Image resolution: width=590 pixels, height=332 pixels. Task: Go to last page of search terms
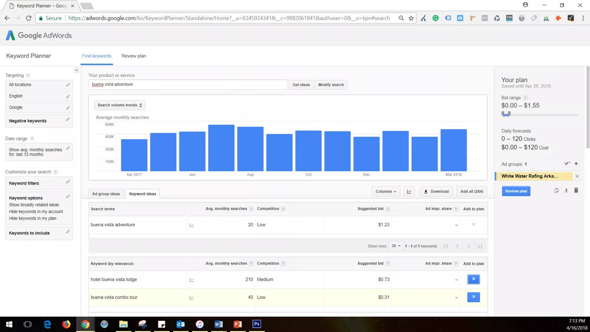click(480, 246)
